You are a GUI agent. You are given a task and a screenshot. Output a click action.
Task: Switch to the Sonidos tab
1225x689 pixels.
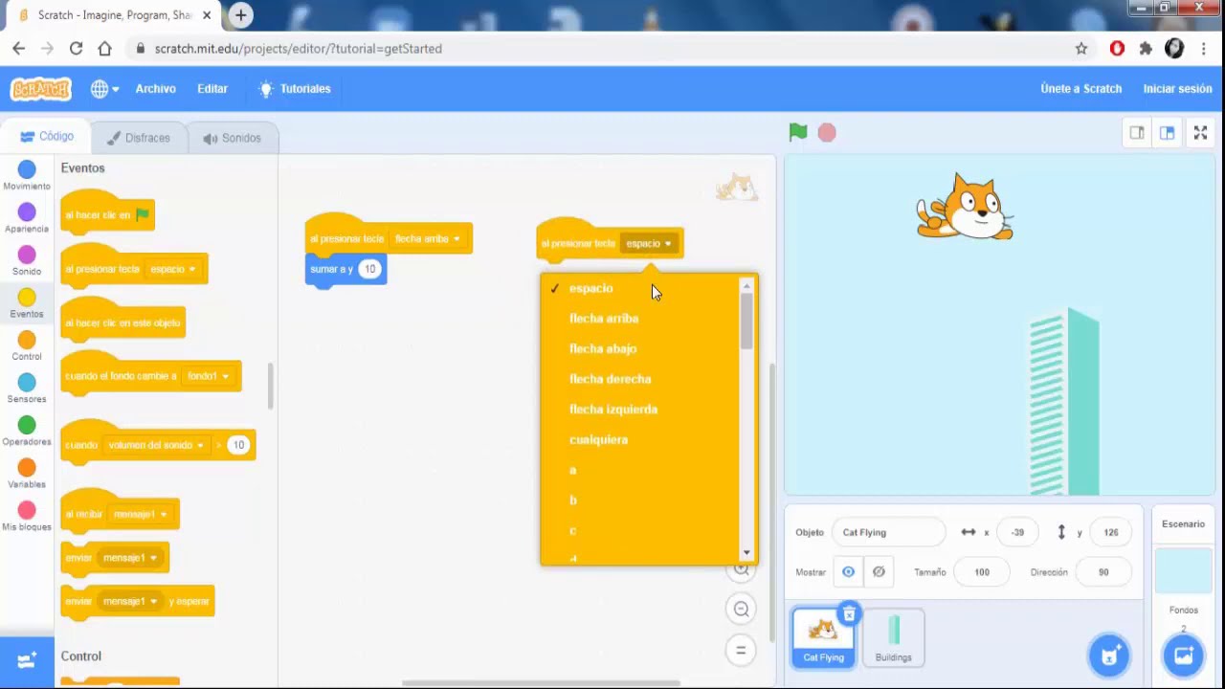232,138
